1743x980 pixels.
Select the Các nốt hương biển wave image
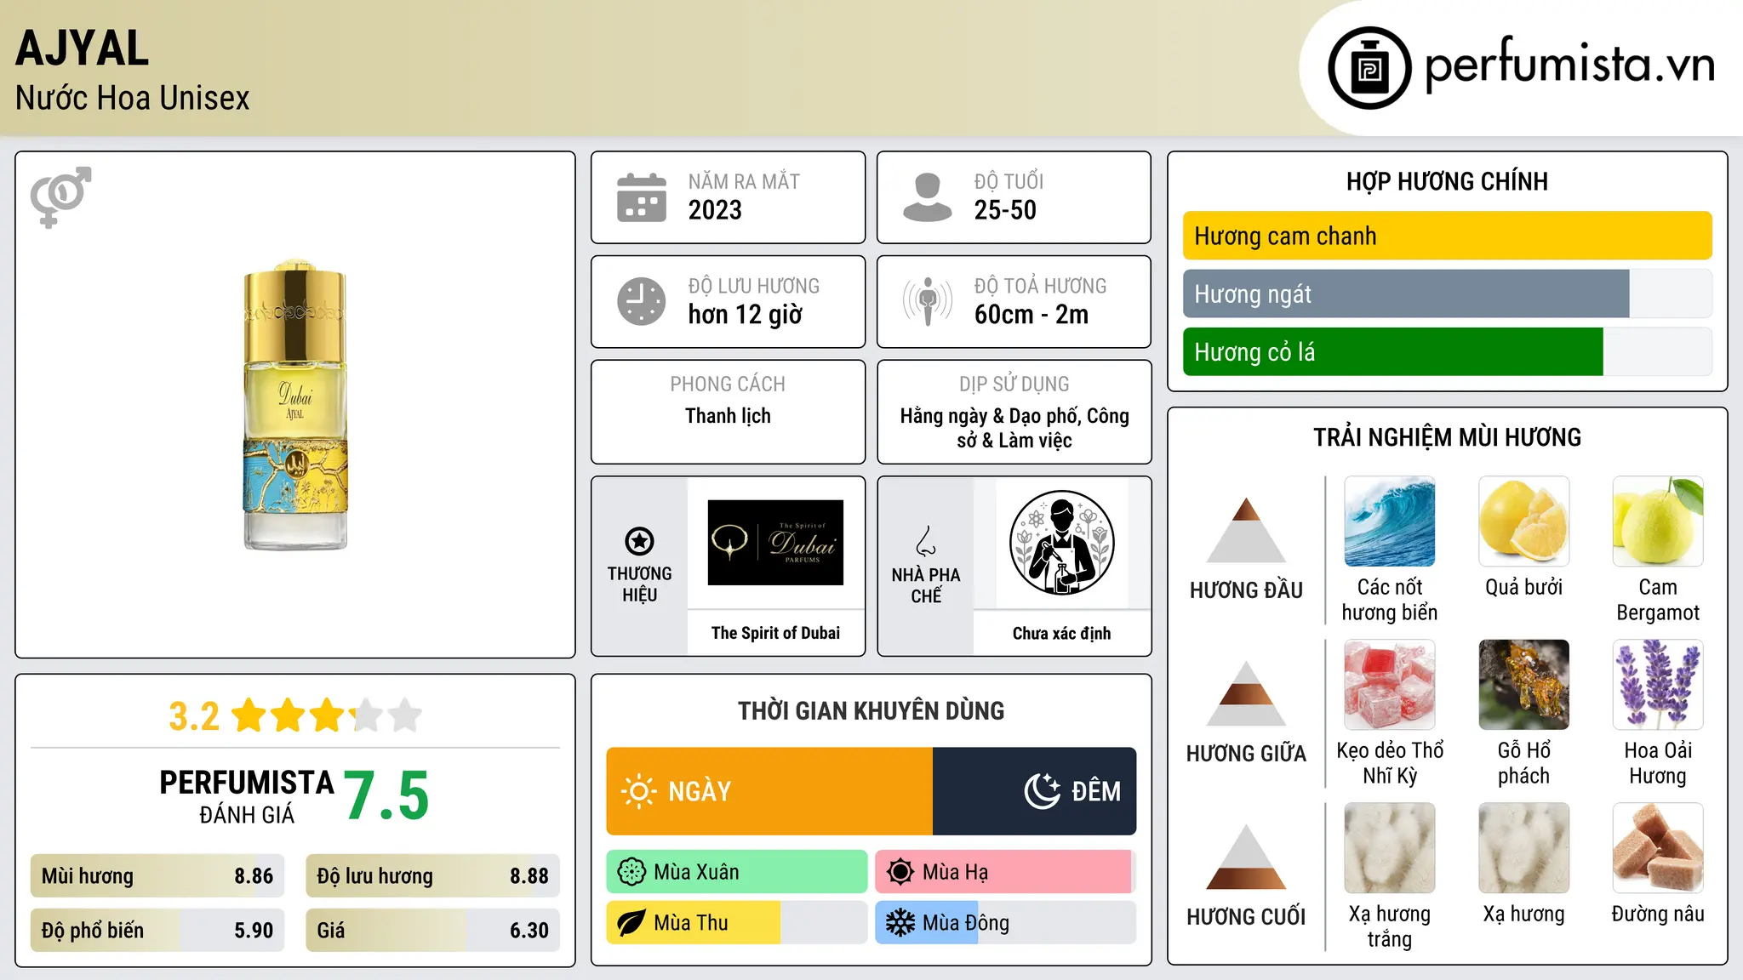[1390, 521]
